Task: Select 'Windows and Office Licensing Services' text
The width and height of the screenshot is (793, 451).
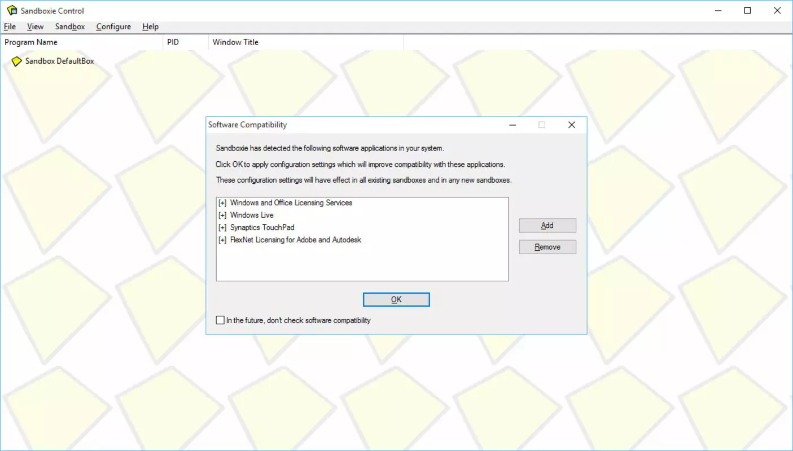Action: (291, 203)
